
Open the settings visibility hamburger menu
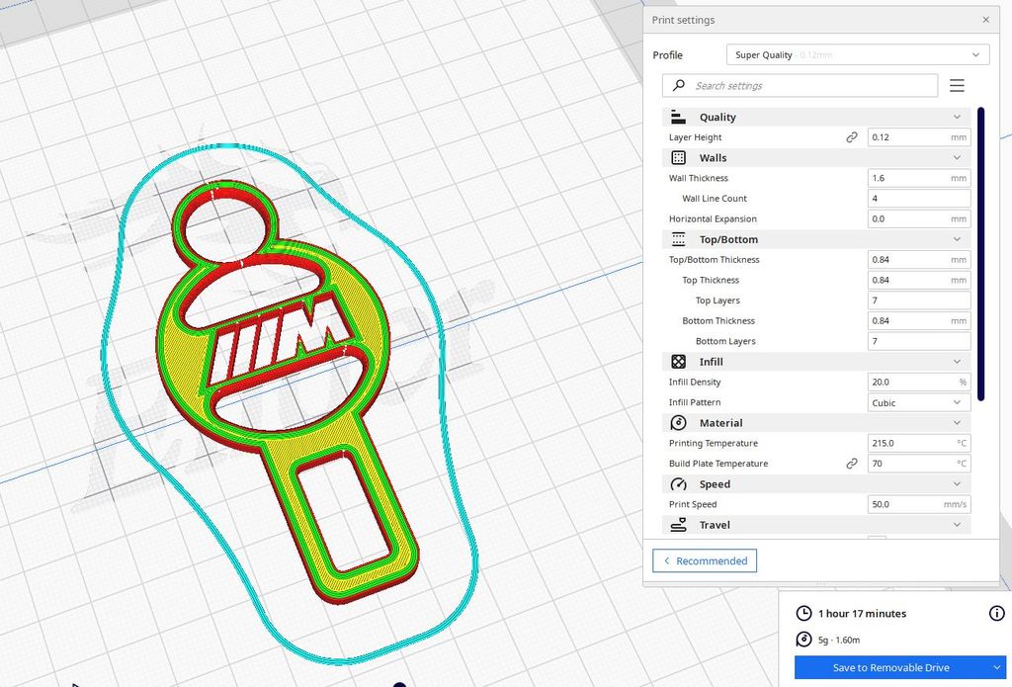(957, 86)
